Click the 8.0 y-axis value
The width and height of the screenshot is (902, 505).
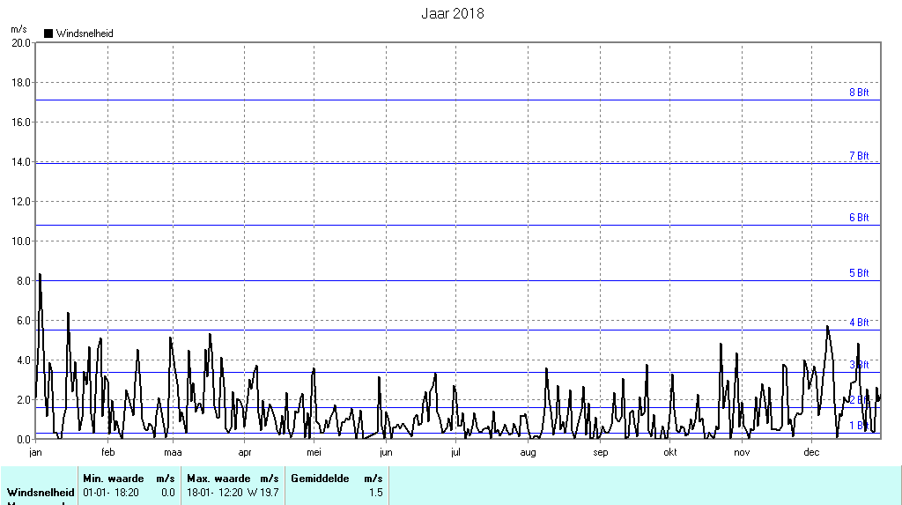[24, 281]
